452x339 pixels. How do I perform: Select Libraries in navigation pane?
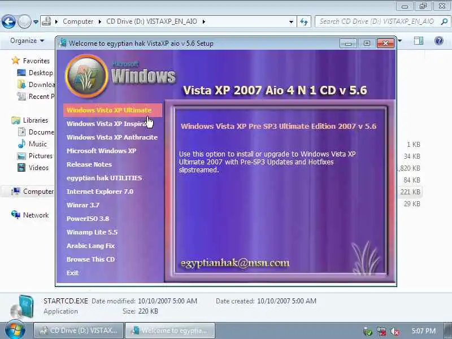coord(35,120)
